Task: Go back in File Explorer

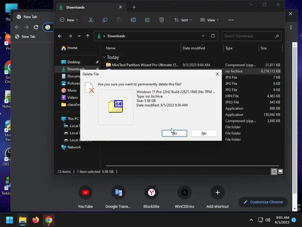Action: [x=60, y=36]
